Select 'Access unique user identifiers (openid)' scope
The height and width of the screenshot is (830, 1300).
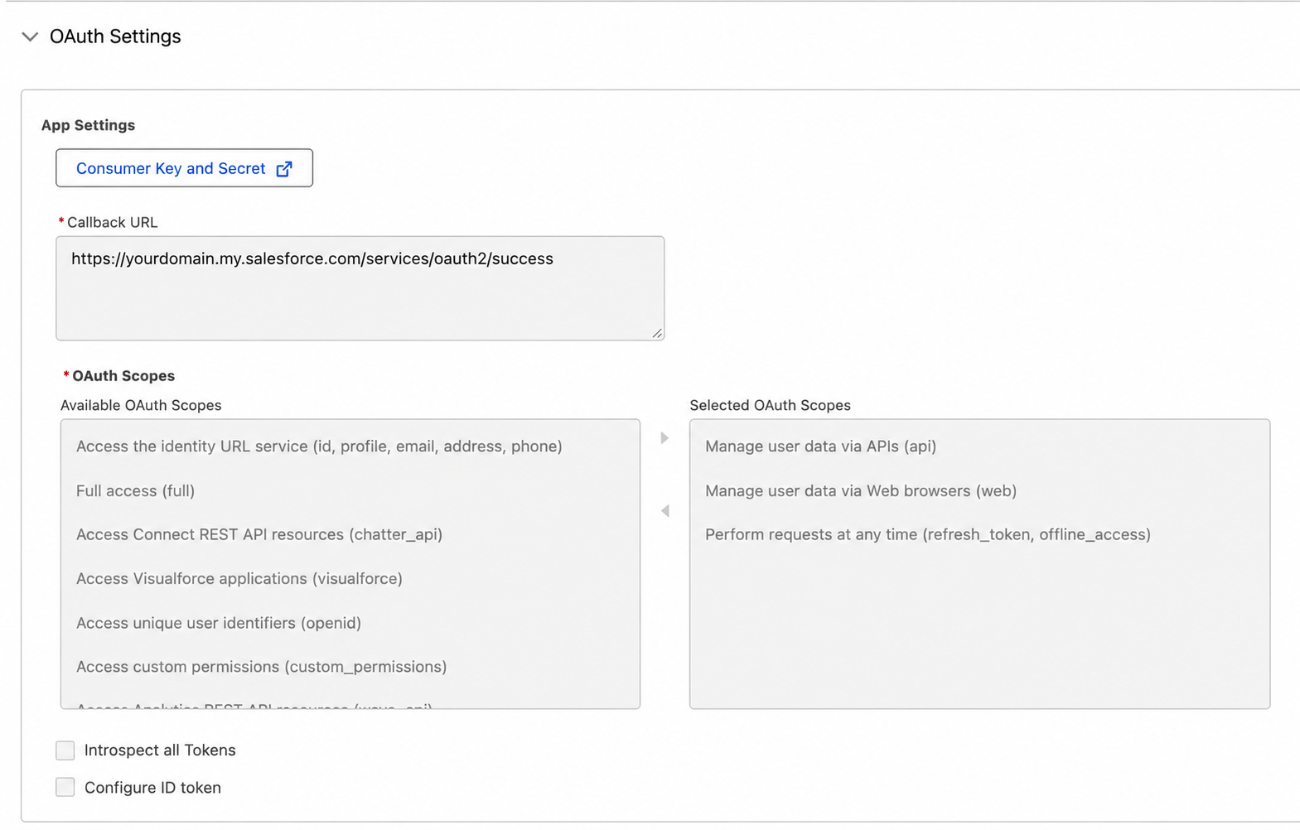point(219,623)
